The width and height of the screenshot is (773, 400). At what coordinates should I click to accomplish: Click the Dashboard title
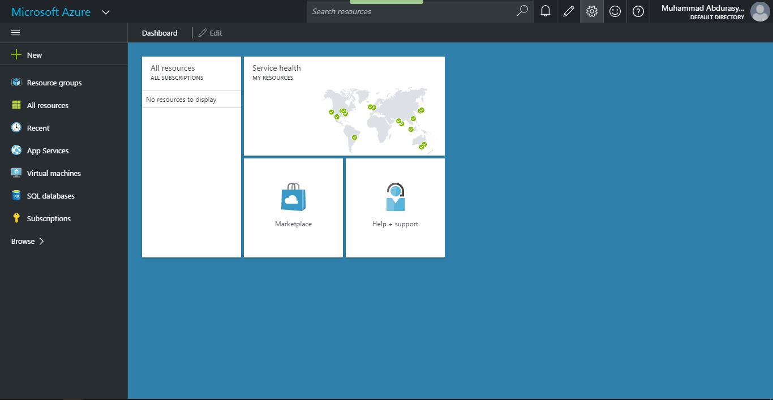tap(160, 33)
